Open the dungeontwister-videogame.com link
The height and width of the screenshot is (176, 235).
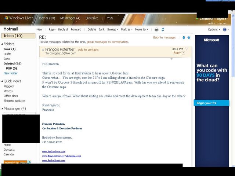(x=62, y=156)
